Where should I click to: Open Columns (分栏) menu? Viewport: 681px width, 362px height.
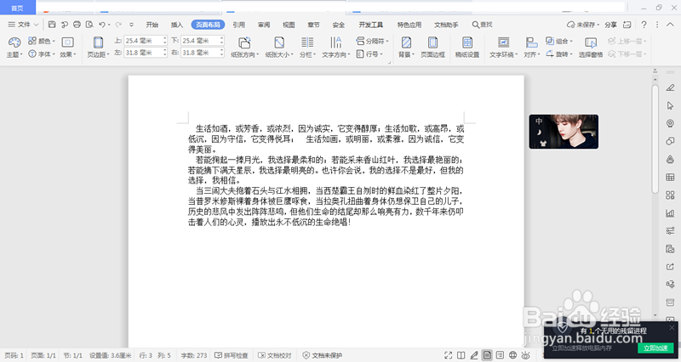307,48
